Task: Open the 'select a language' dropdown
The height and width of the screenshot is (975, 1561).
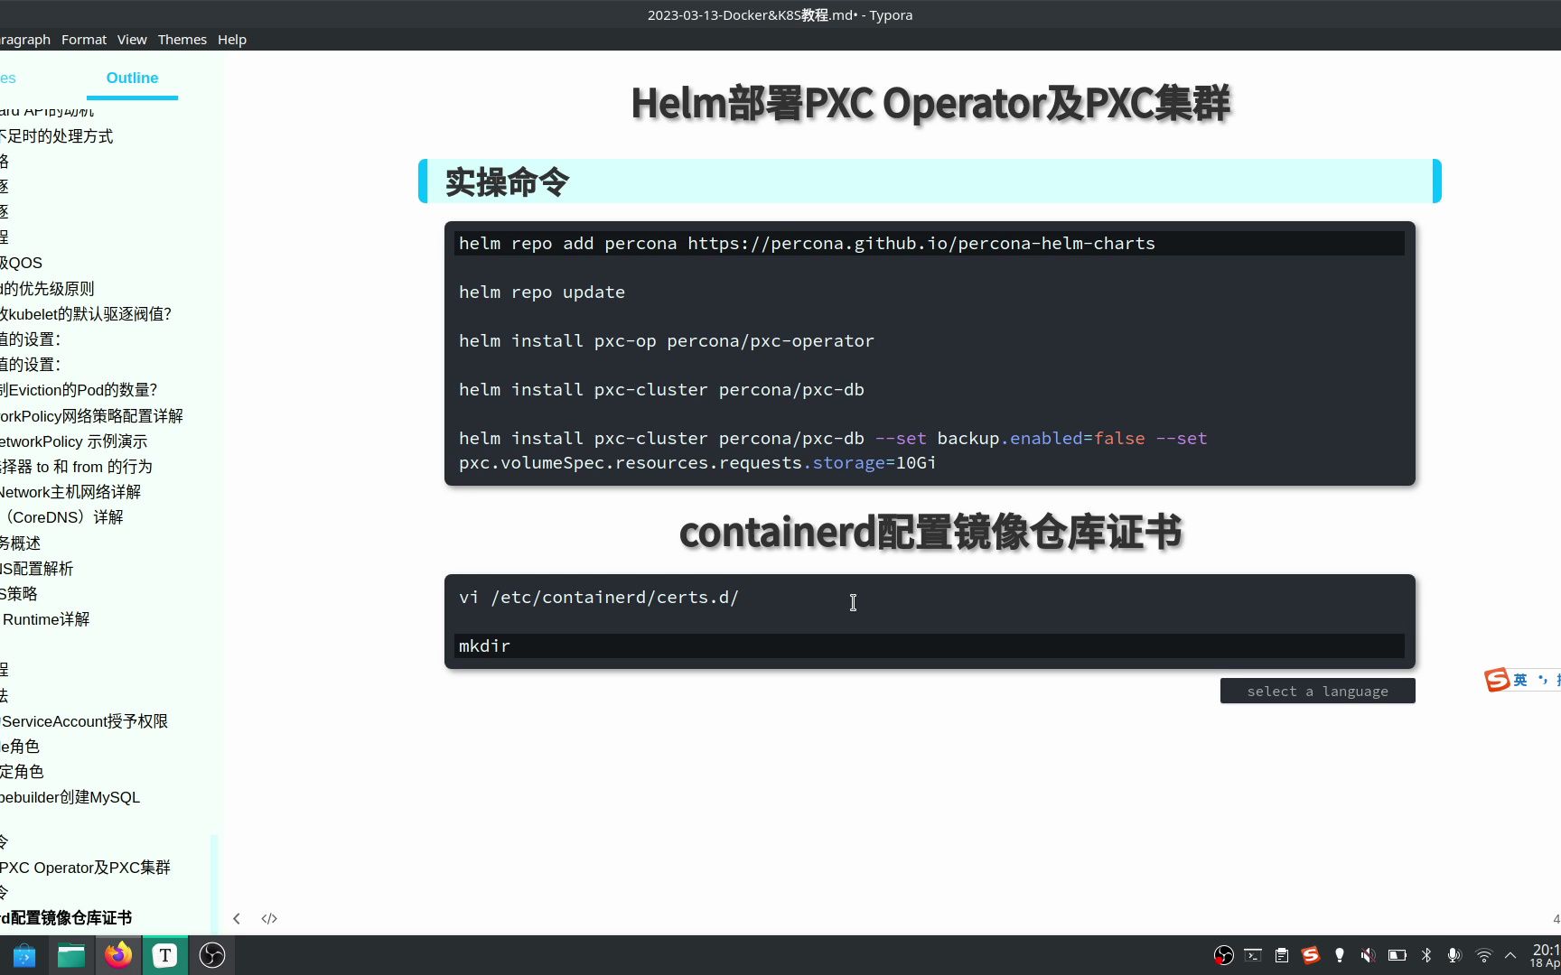Action: click(1317, 691)
